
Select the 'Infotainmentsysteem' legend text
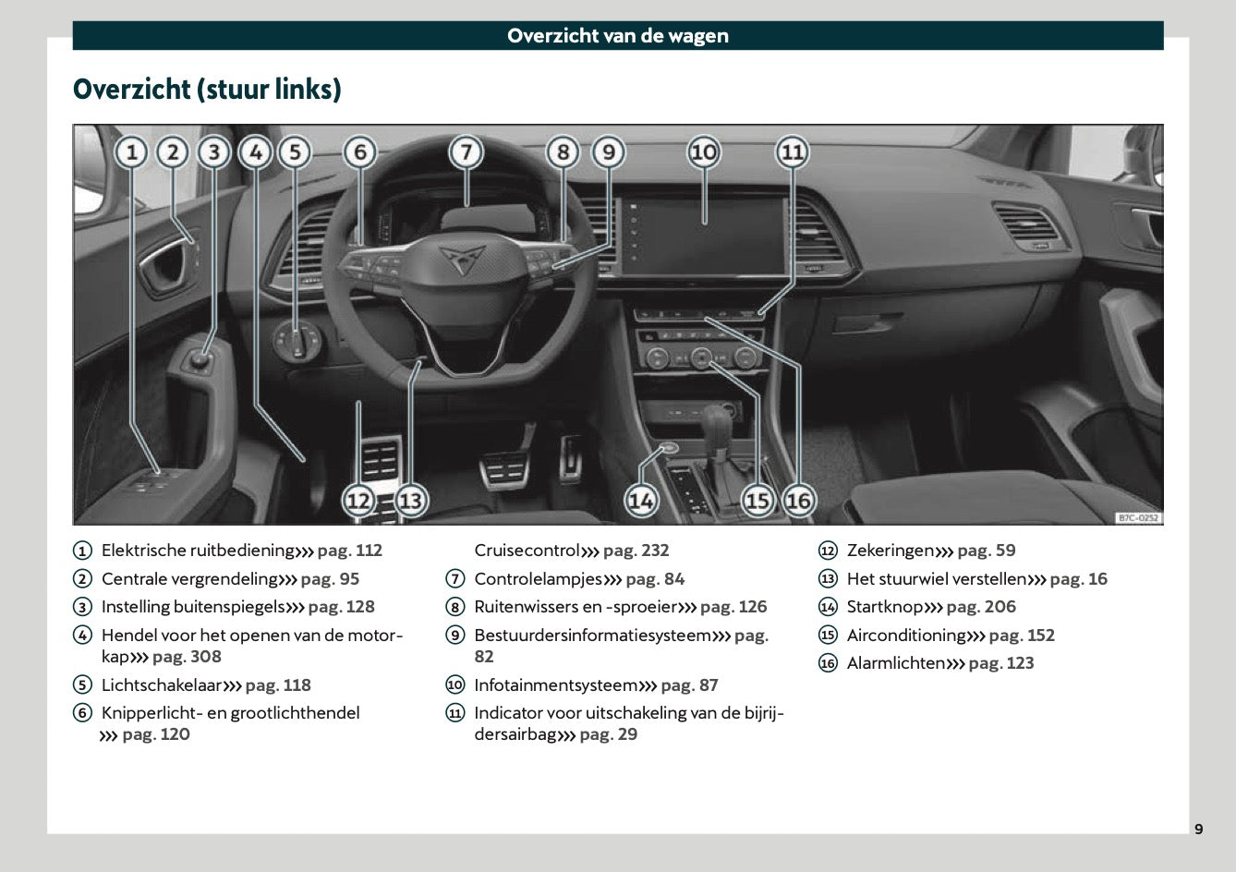pyautogui.click(x=556, y=685)
